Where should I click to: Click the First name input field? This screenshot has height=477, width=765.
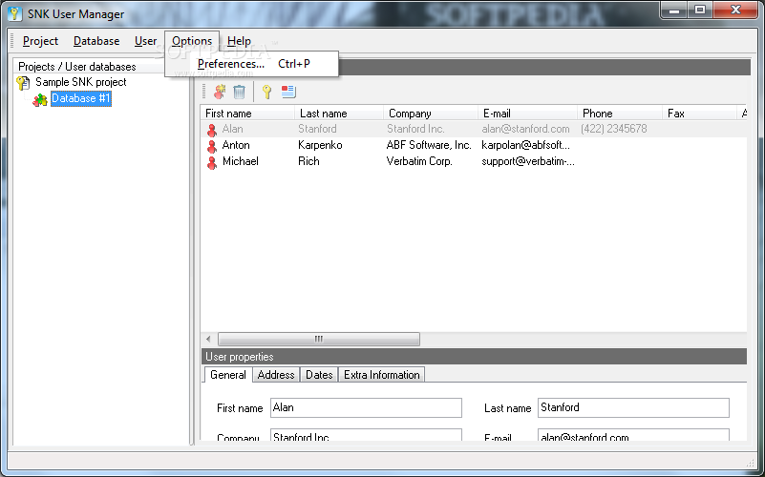click(366, 407)
